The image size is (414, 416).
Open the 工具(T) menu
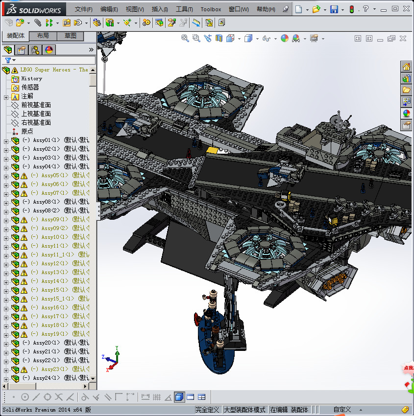point(184,9)
